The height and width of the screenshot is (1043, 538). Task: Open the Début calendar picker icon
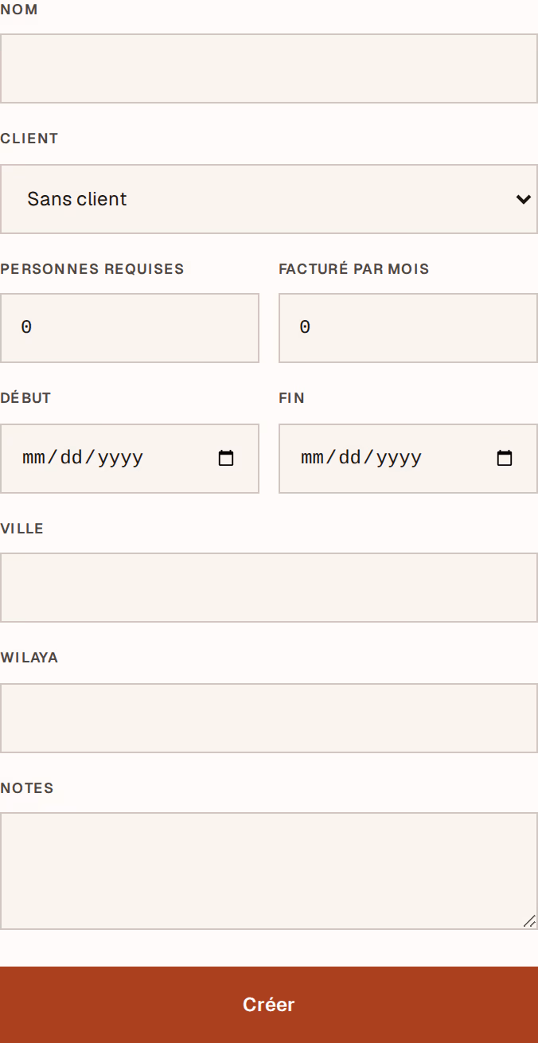point(226,459)
